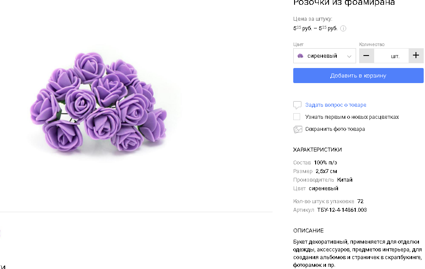Click the 'ХАРАКТЕРИСТИКИ' section heading
Viewport: 425px width, 269px height.
317,150
